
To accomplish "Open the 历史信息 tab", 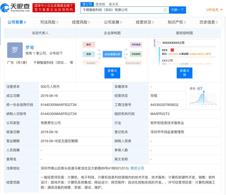I will pos(208,22).
